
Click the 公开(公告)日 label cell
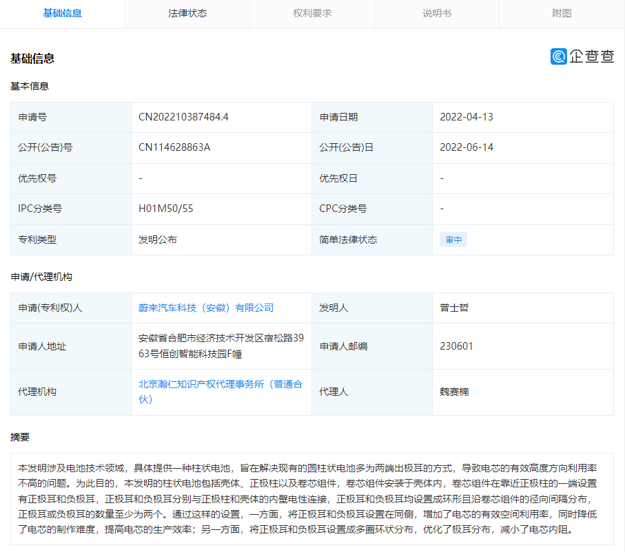[x=372, y=147]
